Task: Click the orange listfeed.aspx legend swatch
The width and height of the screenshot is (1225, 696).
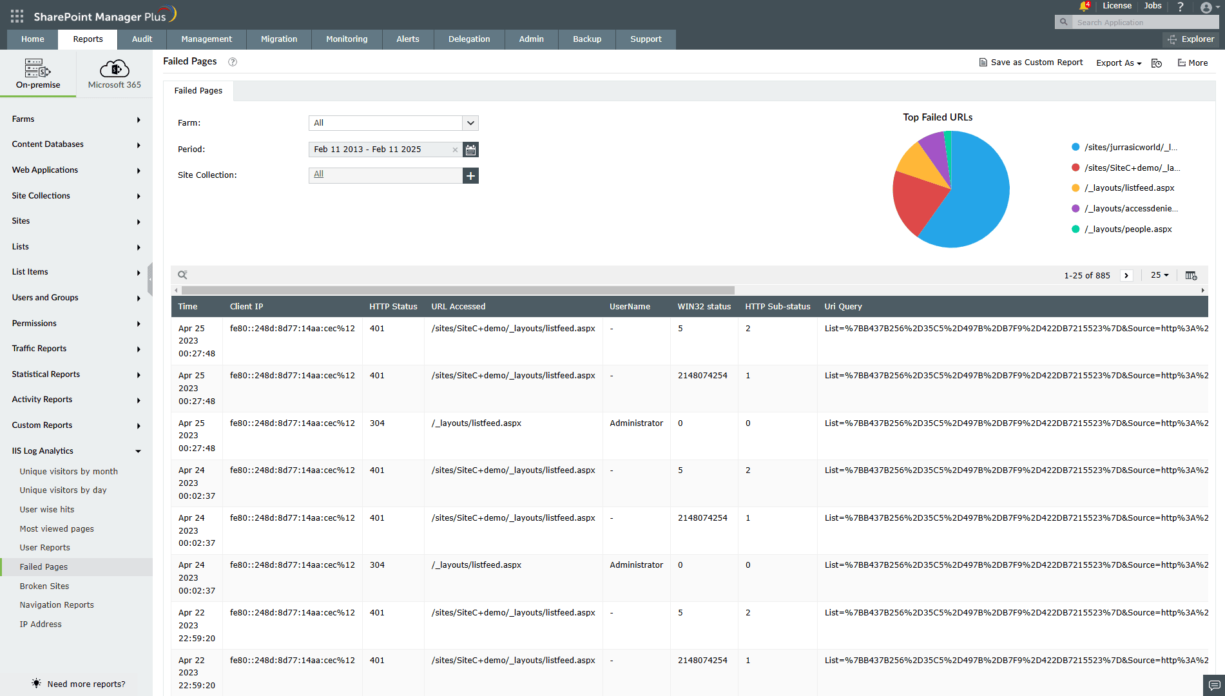Action: coord(1075,188)
